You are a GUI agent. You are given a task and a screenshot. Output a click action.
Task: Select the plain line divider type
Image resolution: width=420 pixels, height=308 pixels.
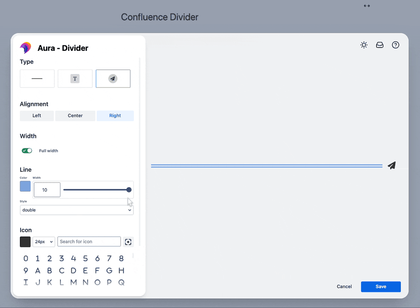tap(37, 78)
